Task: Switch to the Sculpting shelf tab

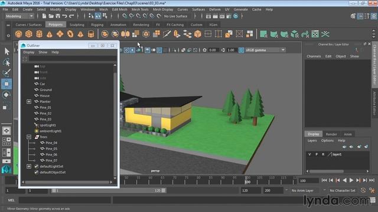Action: (x=77, y=25)
